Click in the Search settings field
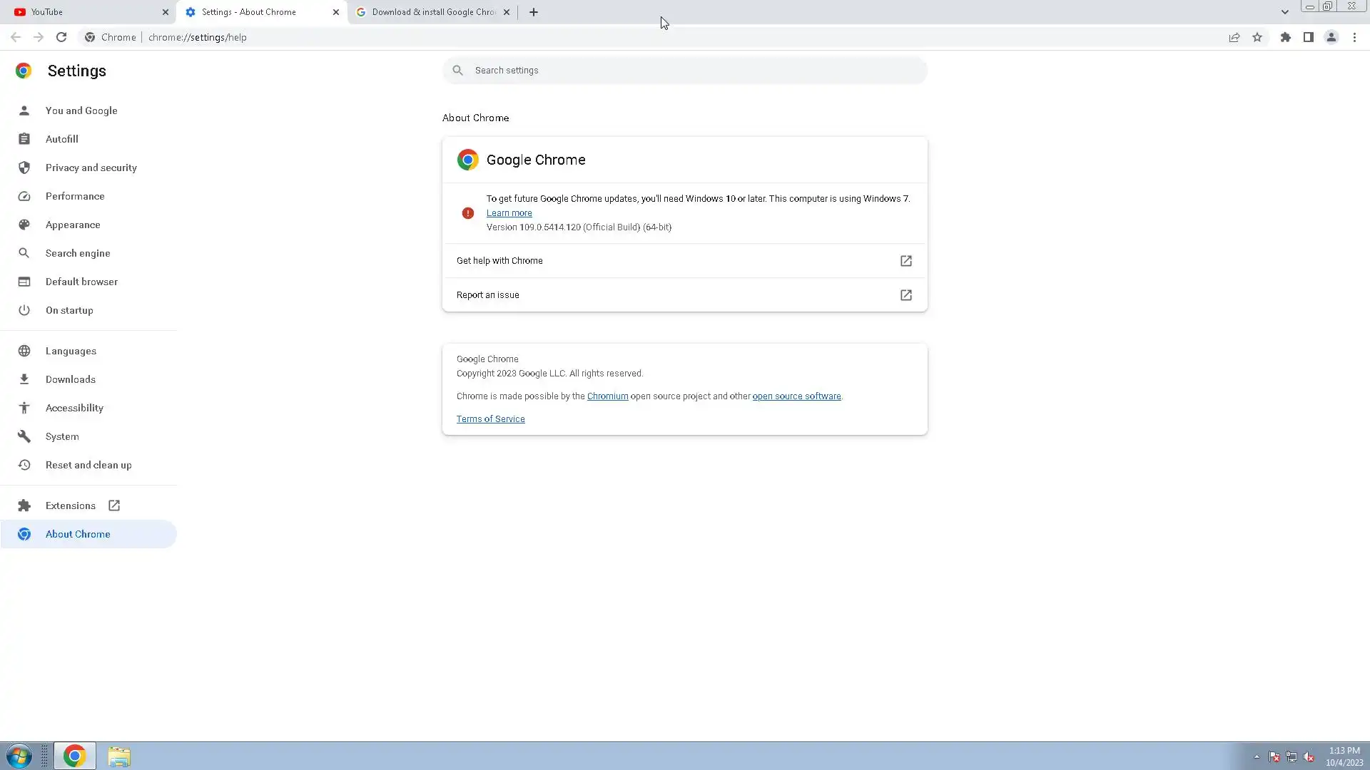This screenshot has width=1370, height=770. tap(685, 71)
